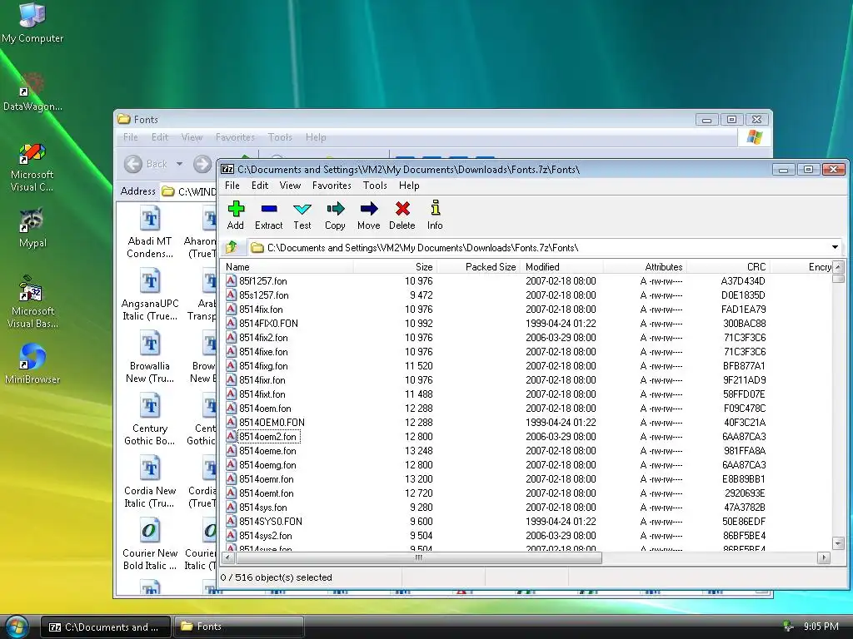Select file 8514OEM0.FON

tap(272, 422)
